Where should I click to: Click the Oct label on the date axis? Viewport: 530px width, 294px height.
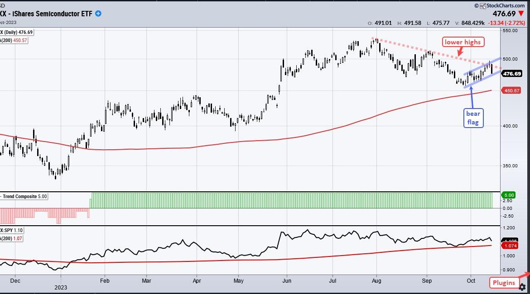click(x=471, y=280)
